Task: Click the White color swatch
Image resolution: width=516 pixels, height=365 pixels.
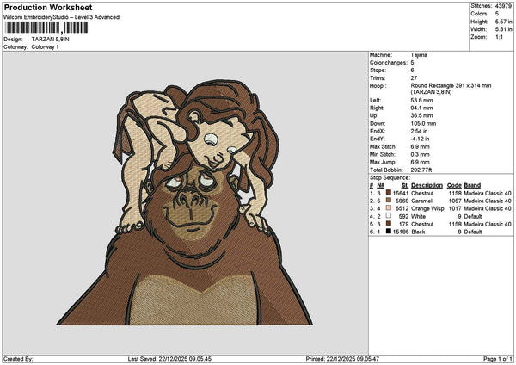Action: [389, 216]
